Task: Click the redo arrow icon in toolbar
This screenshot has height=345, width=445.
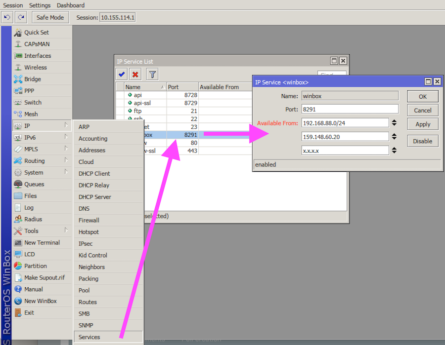Action: tap(21, 17)
